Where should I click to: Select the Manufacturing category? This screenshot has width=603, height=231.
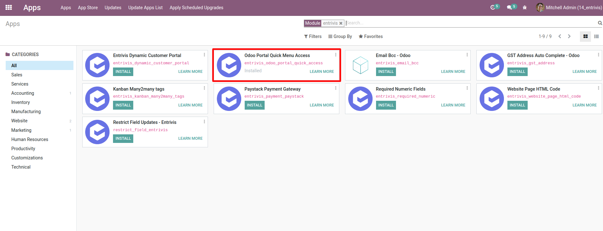point(40,112)
